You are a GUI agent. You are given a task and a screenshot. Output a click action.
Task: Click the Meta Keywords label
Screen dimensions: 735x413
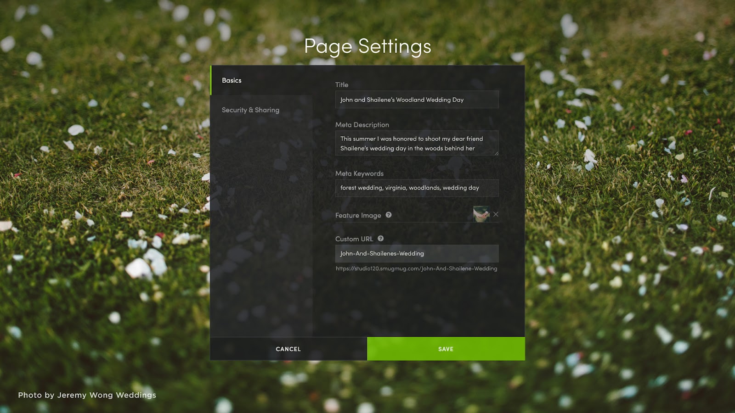[359, 173]
